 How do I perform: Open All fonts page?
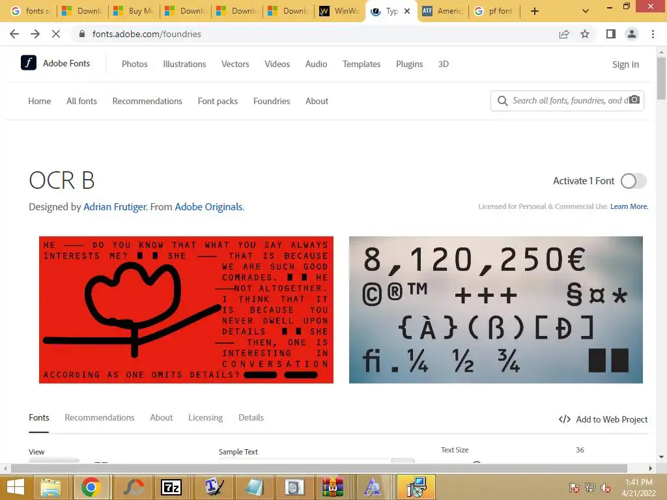(81, 101)
